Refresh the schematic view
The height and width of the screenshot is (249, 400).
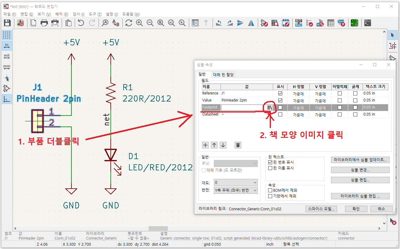point(129,23)
